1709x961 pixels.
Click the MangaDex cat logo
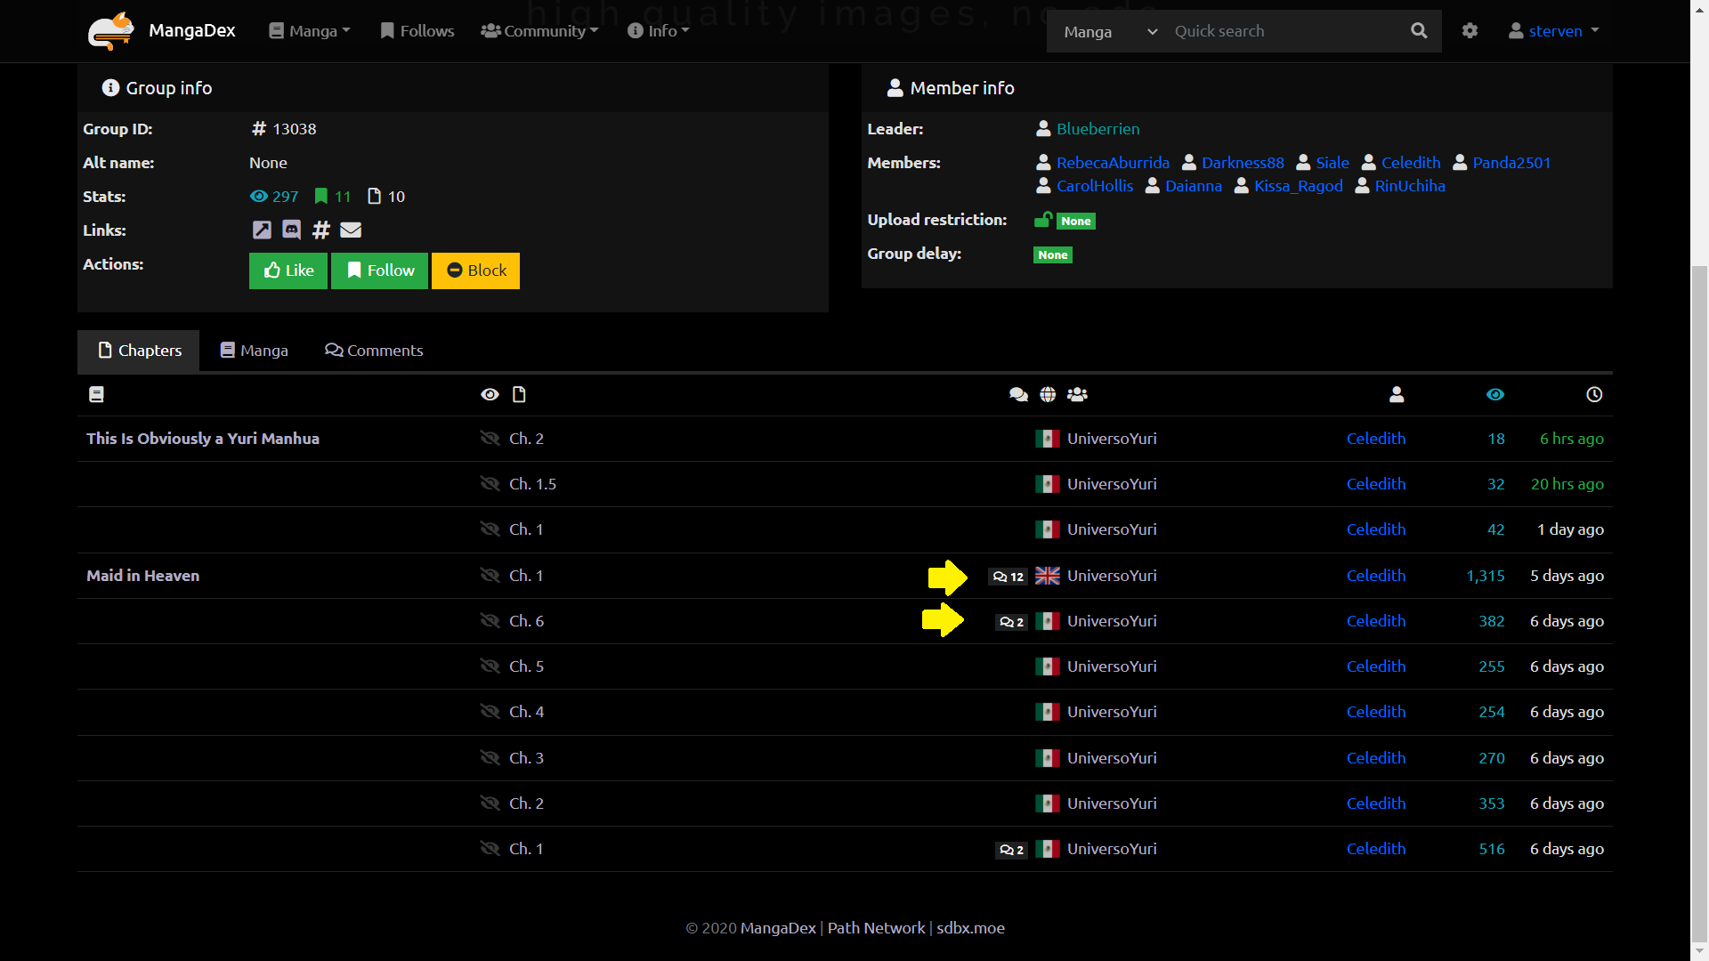[x=111, y=31]
